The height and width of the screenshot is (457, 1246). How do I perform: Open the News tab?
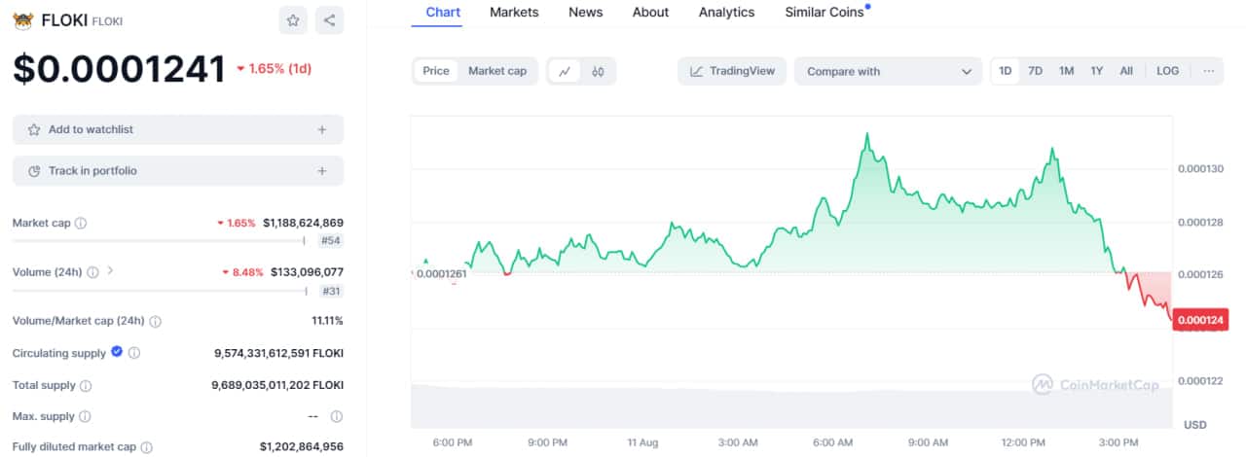point(586,13)
